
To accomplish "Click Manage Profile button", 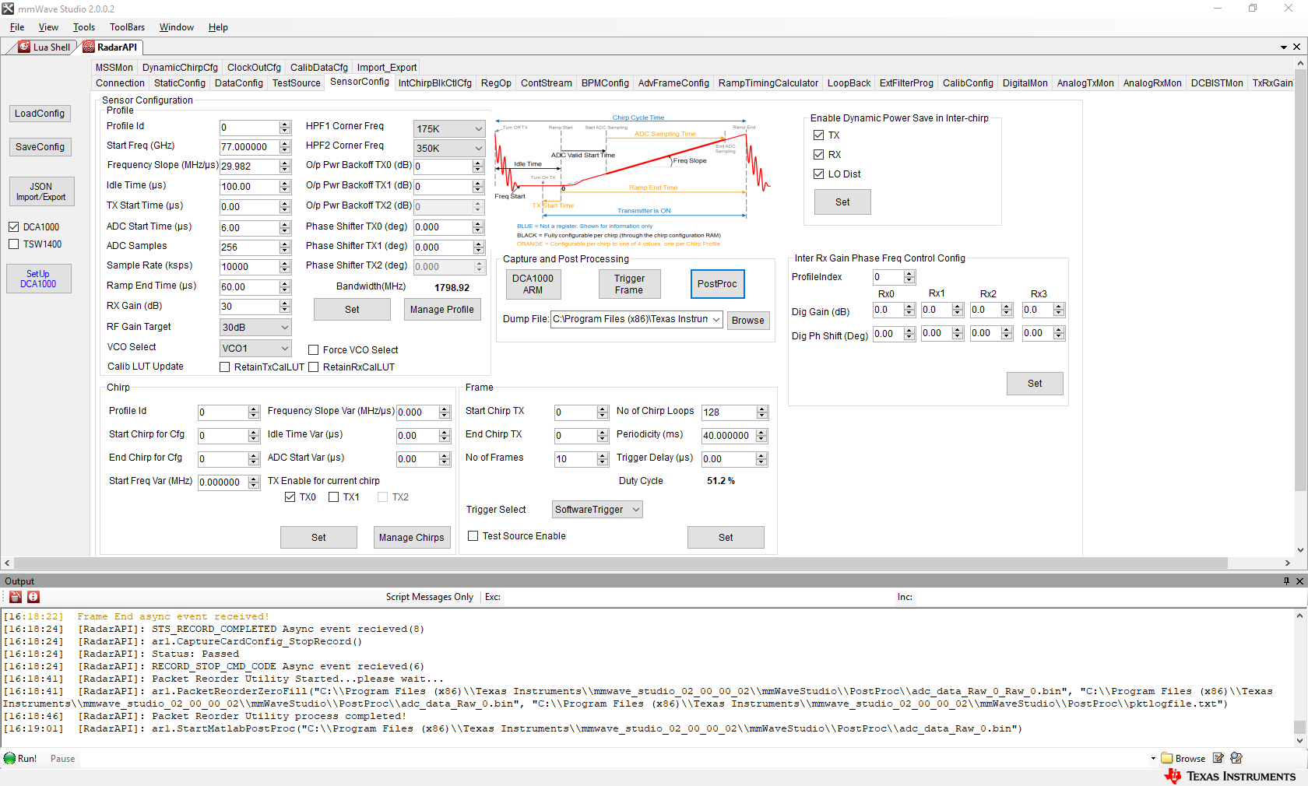I will click(442, 310).
